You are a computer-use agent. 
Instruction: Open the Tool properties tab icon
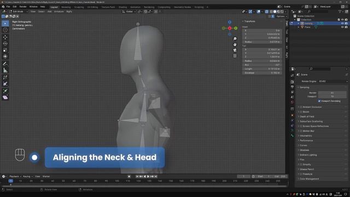[x=292, y=76]
